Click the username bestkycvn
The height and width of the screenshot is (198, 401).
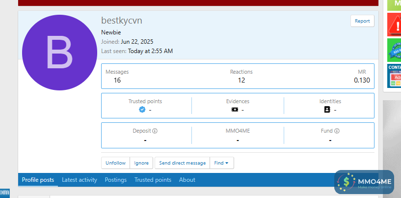point(121,21)
